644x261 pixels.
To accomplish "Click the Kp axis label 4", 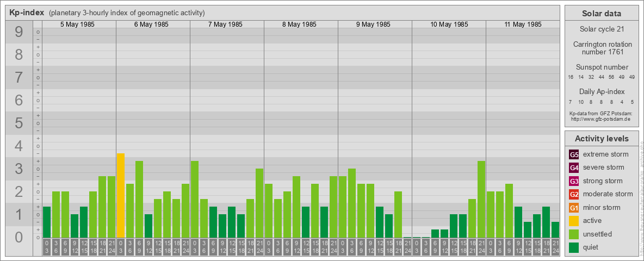I will pyautogui.click(x=18, y=146).
